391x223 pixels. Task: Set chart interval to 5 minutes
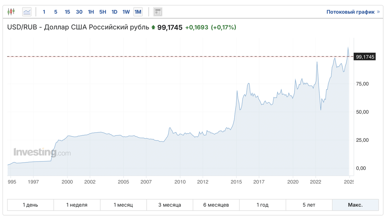pyautogui.click(x=56, y=12)
